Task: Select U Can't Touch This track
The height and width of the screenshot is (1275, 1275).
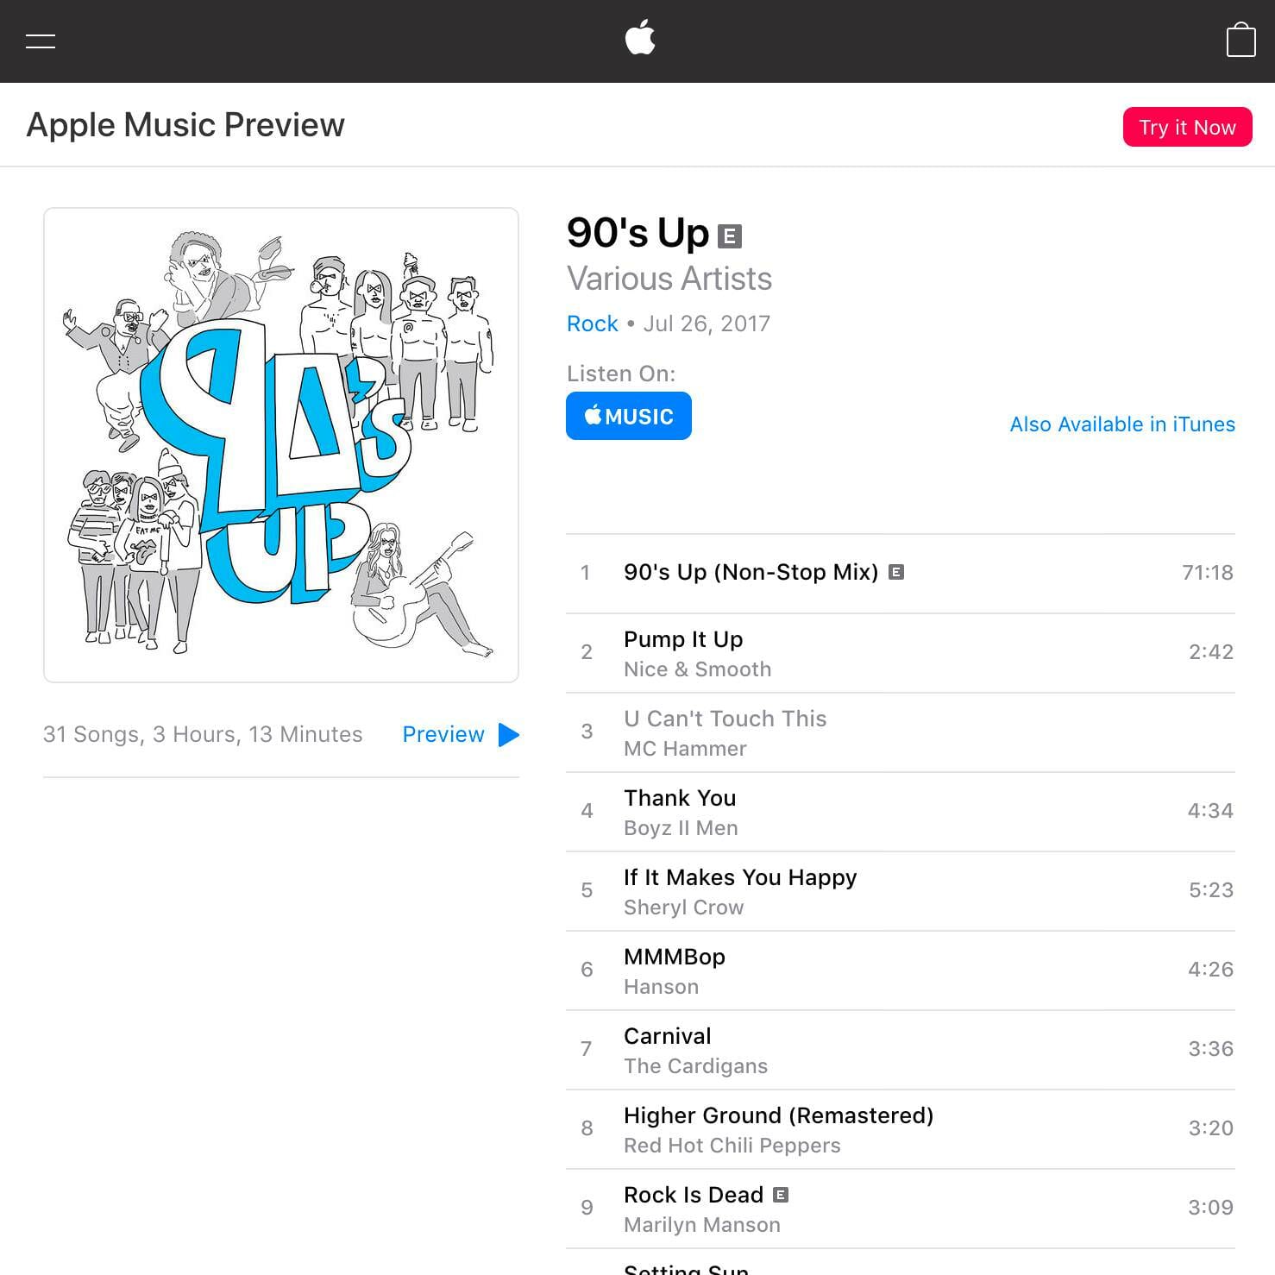Action: point(901,732)
